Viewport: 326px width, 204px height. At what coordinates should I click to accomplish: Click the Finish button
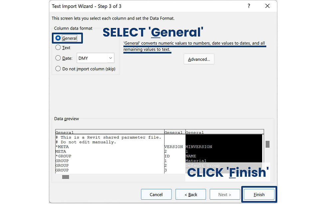[259, 194]
